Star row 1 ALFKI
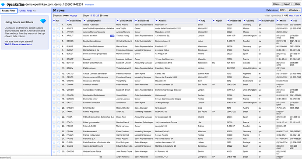302x159 pixels. [54, 25]
